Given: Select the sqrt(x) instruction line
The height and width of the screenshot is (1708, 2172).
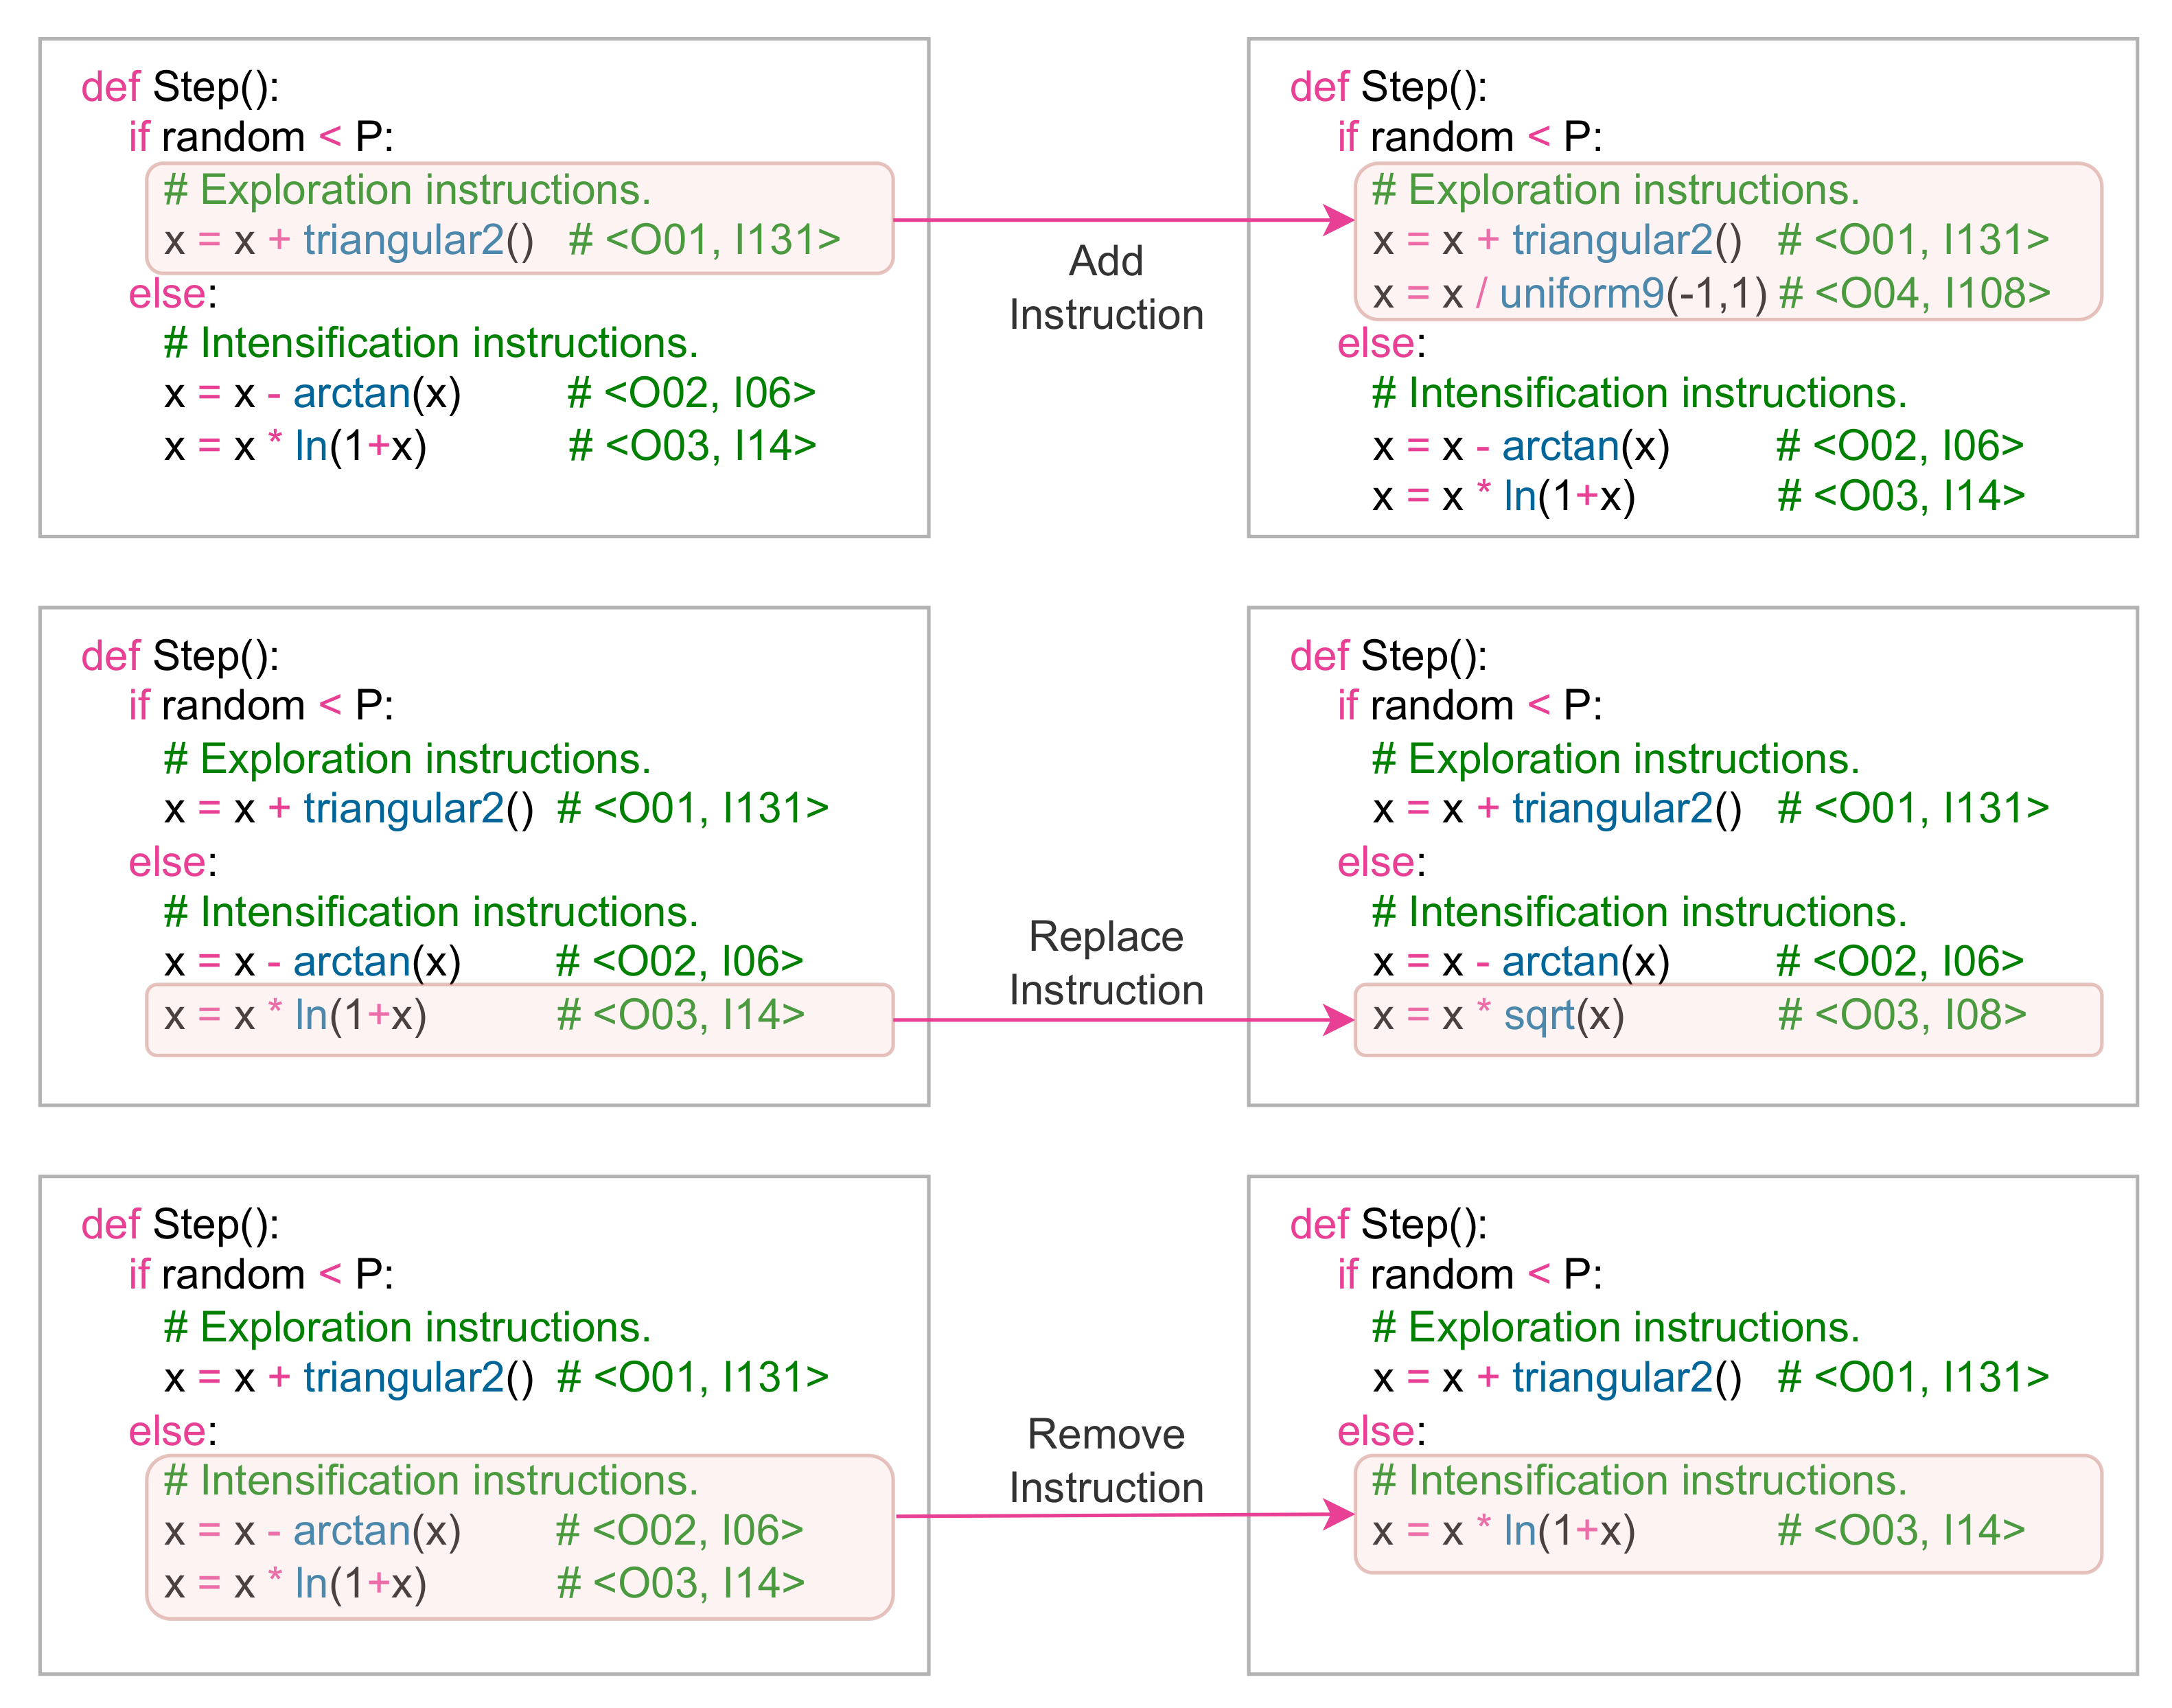Looking at the screenshot, I should coord(1498,1016).
